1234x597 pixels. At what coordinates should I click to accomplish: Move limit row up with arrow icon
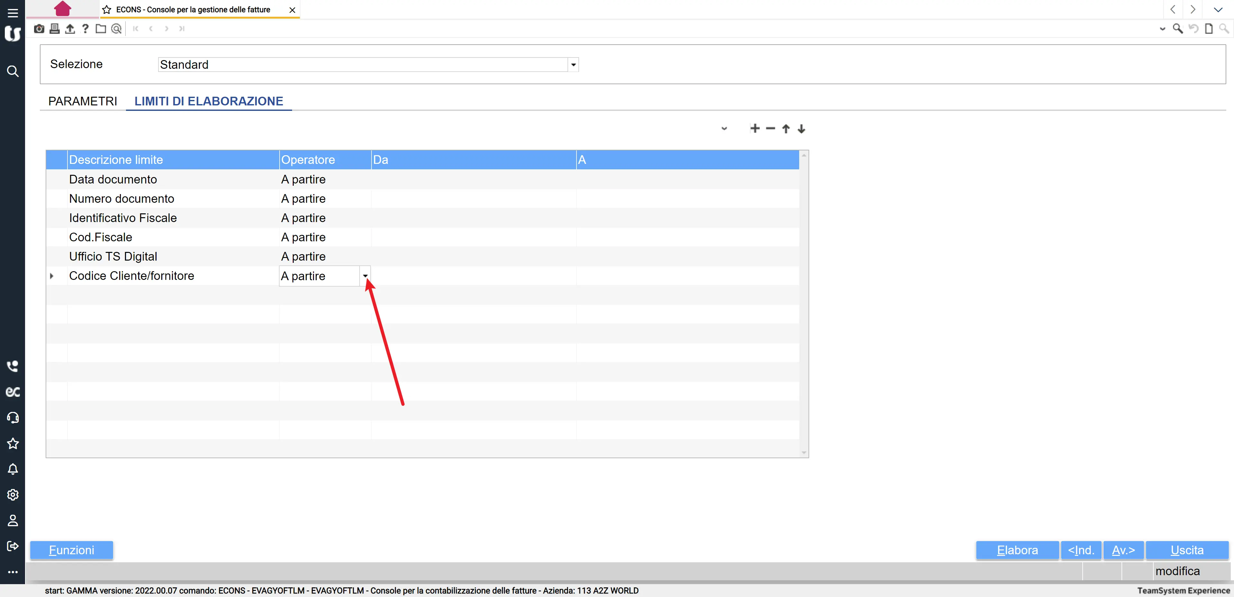(786, 129)
